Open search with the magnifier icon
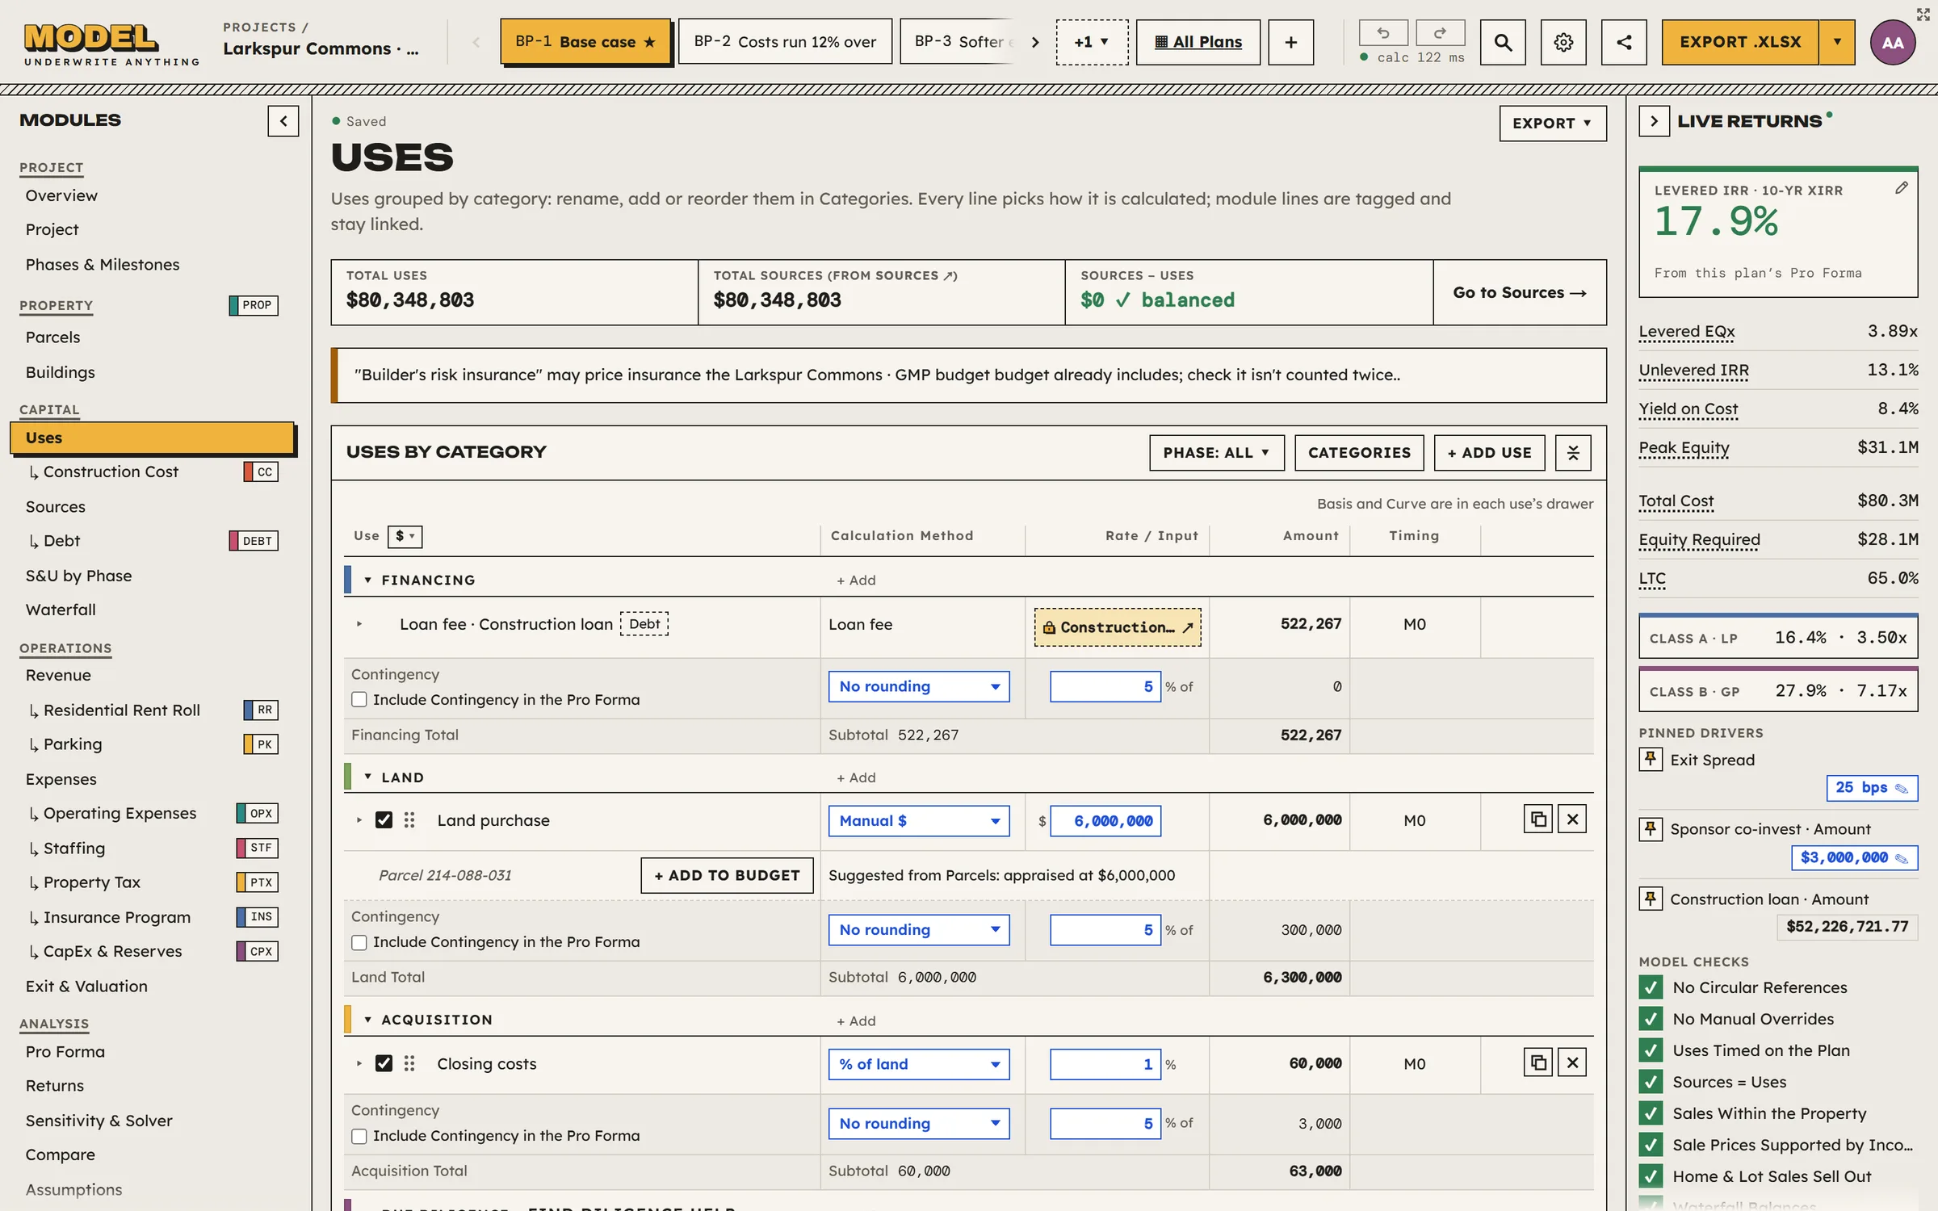The width and height of the screenshot is (1938, 1211). [1503, 42]
